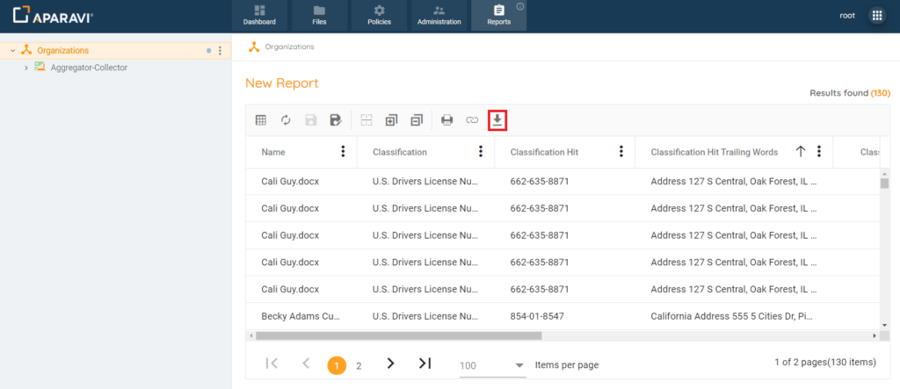
Task: Collapse the Organizations tree node
Action: pyautogui.click(x=12, y=50)
